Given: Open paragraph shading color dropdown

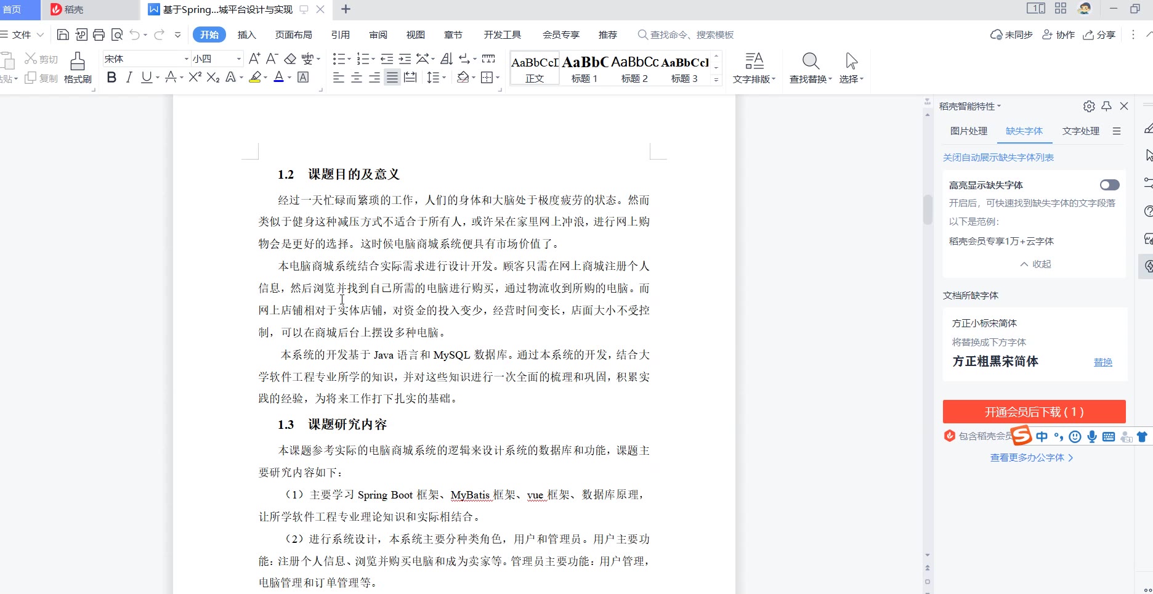Looking at the screenshot, I should (473, 77).
